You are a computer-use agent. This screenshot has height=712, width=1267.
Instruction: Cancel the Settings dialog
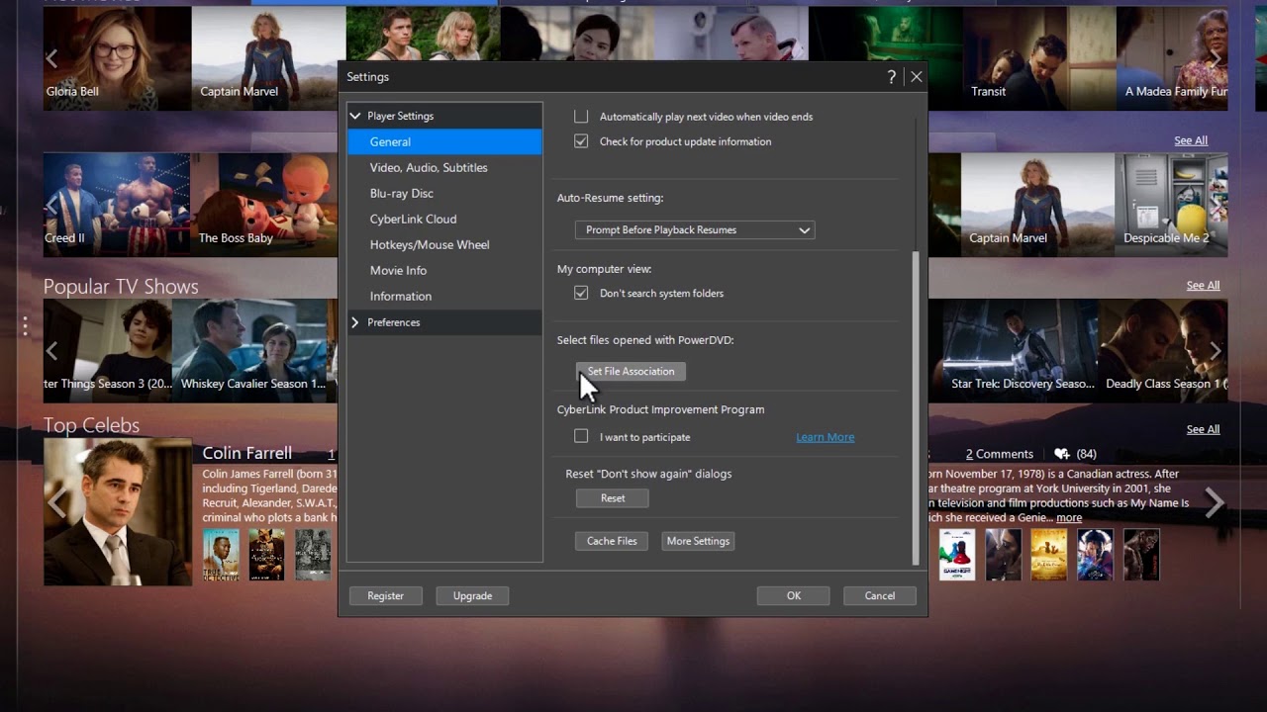[x=880, y=595]
